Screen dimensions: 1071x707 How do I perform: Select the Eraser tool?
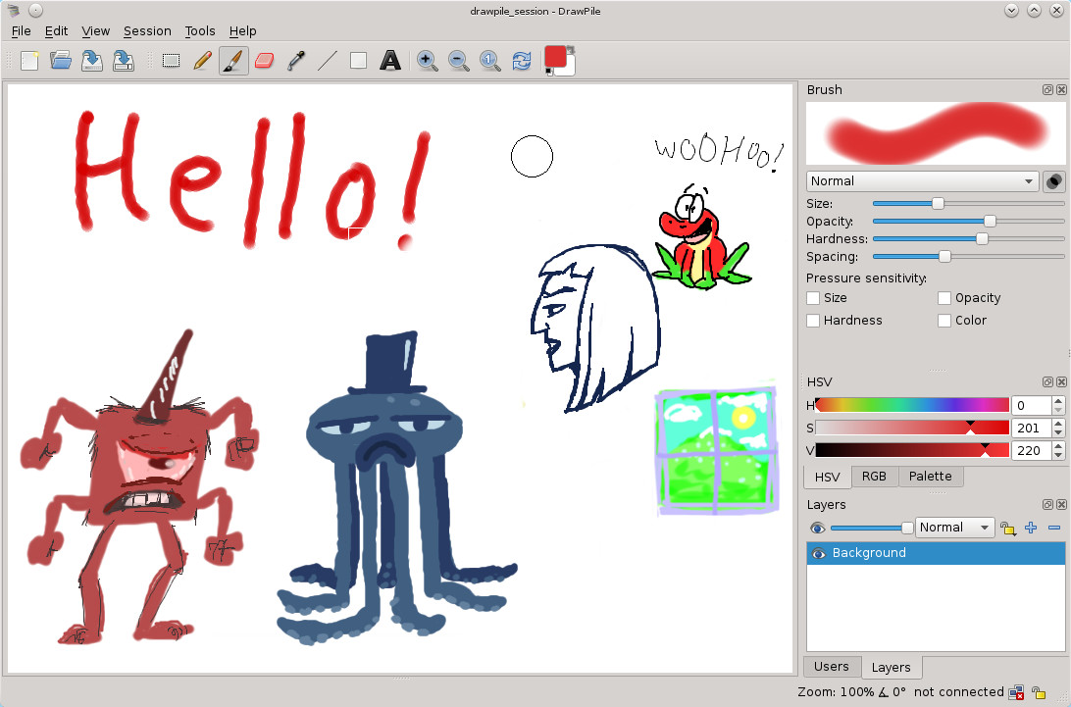265,61
